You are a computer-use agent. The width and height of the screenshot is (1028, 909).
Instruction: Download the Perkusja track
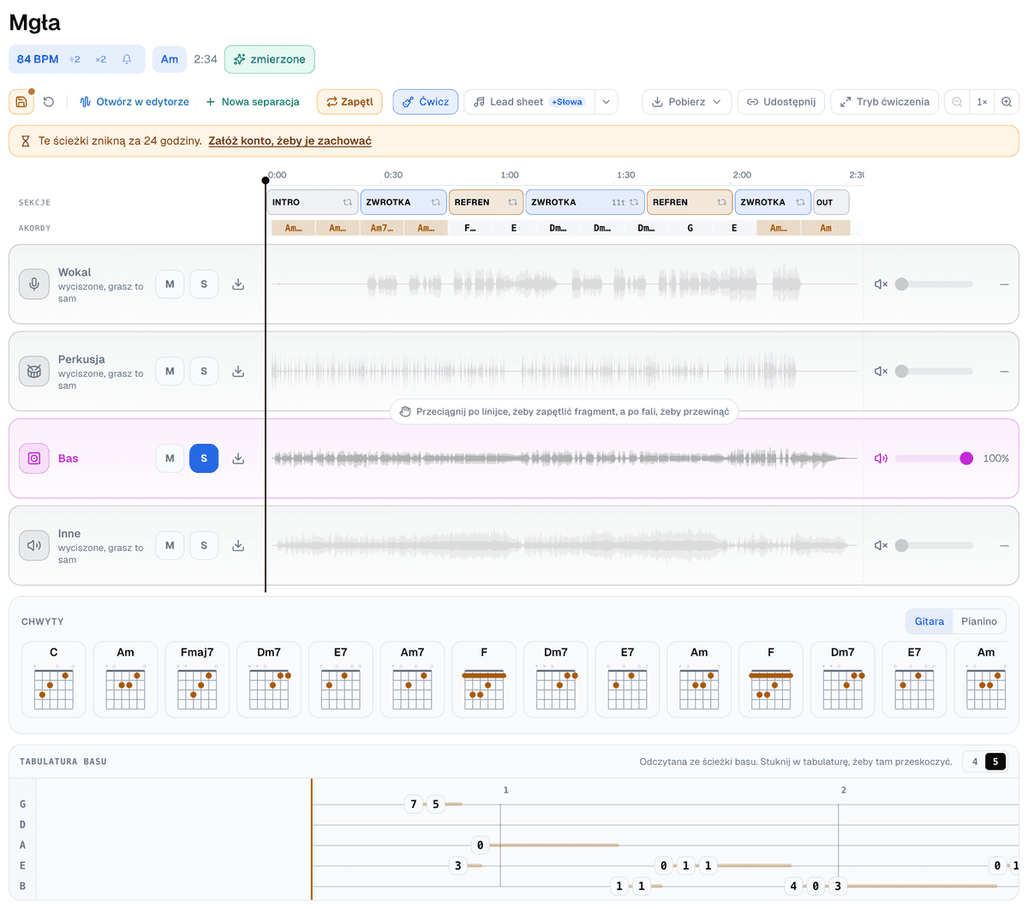tap(238, 372)
